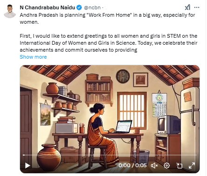This screenshot has height=176, width=207.
Task: Click the STEM greetings paragraph text
Action: pyautogui.click(x=108, y=43)
